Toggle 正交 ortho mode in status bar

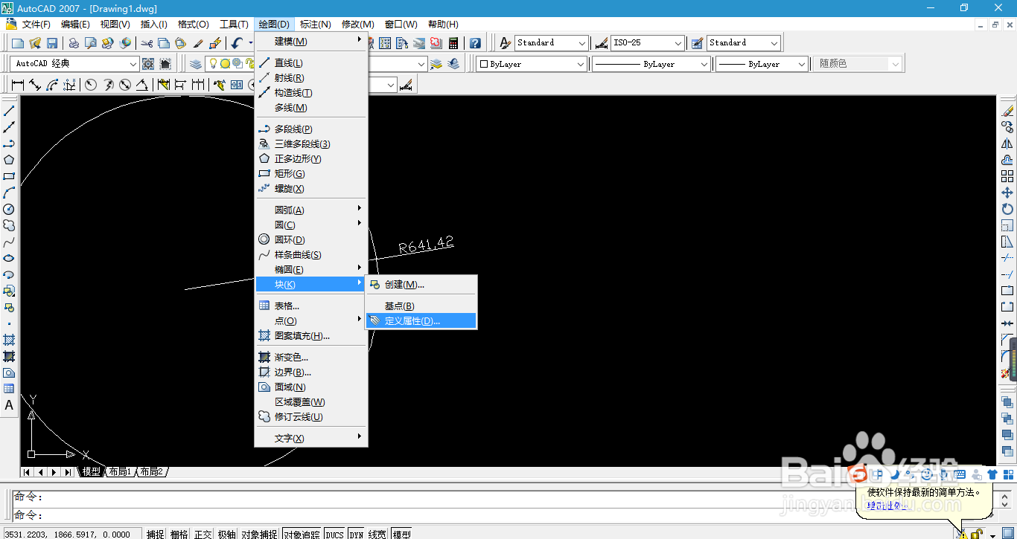(x=203, y=534)
